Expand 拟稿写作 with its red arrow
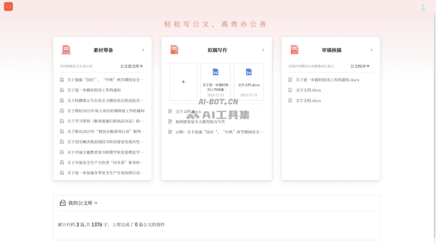Viewport: 436px width, 245px height. 263,50
